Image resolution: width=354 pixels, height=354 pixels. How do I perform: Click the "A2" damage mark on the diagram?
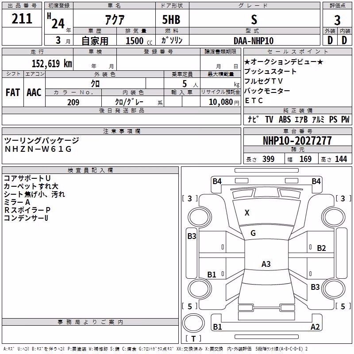[x=315, y=327]
